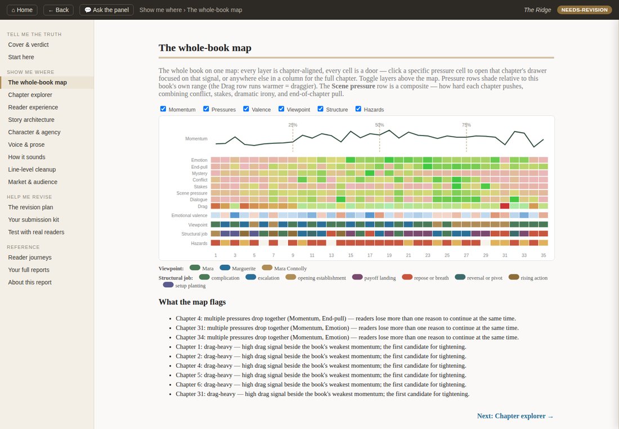
Task: Select Your submission kit in the sidebar
Action: tap(34, 220)
